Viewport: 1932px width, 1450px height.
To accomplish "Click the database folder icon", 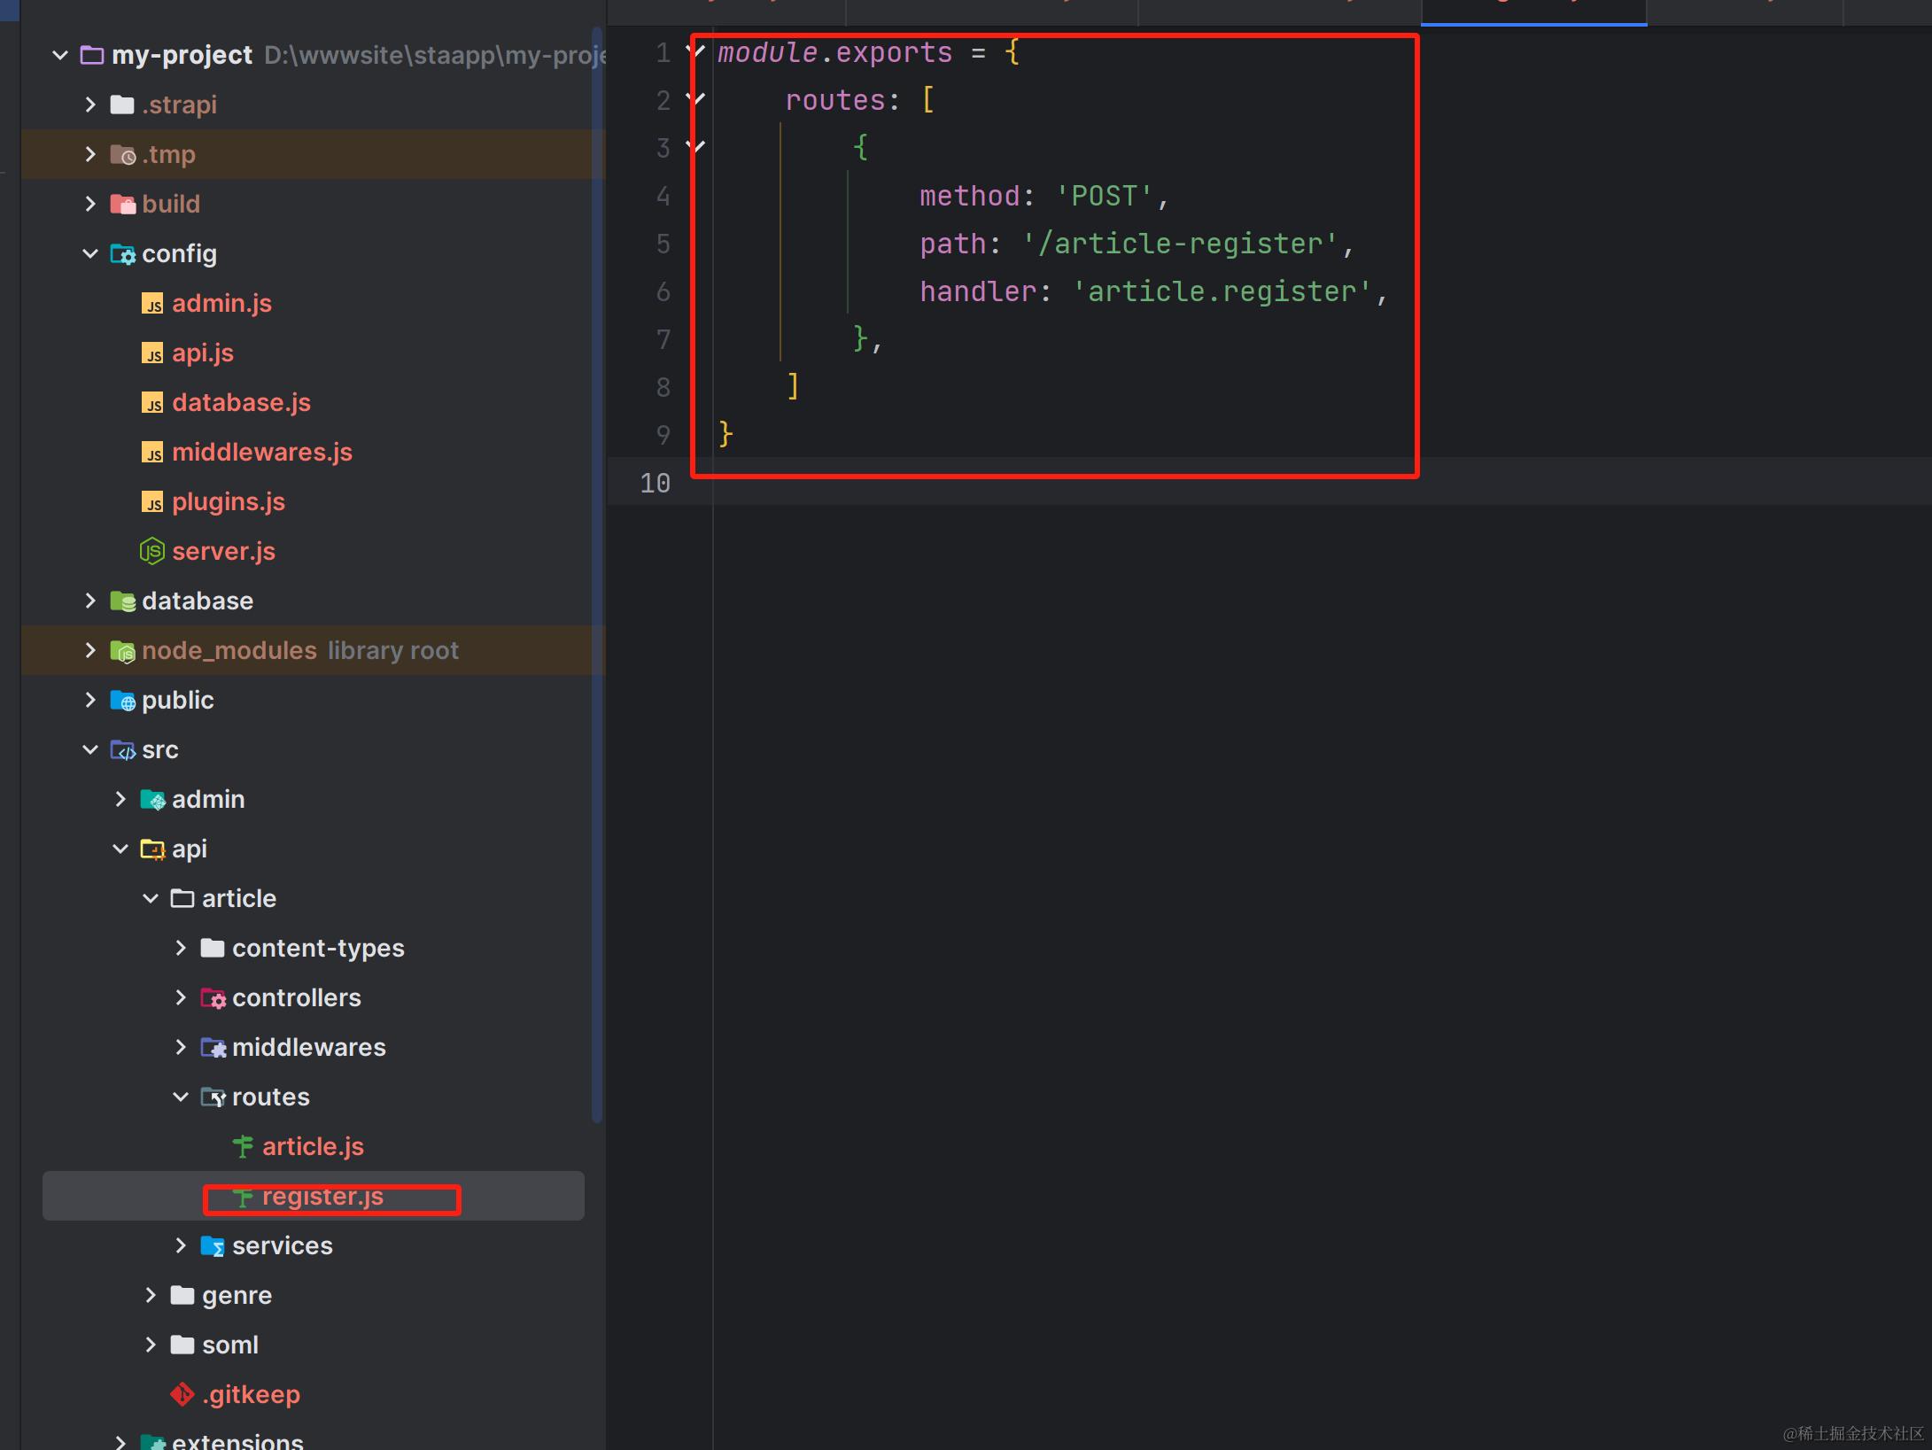I will click(122, 601).
